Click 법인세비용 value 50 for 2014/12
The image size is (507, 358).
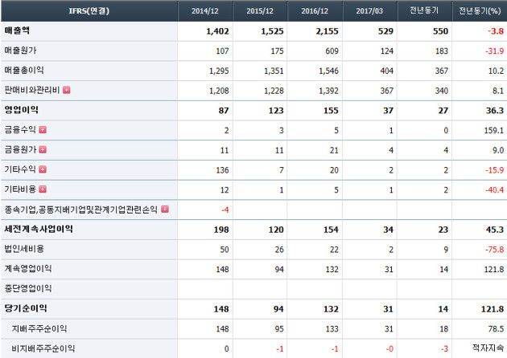[225, 250]
